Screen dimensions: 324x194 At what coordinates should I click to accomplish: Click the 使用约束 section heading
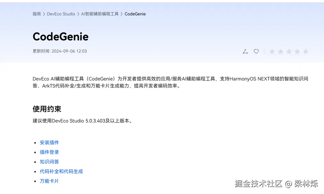pos(47,109)
